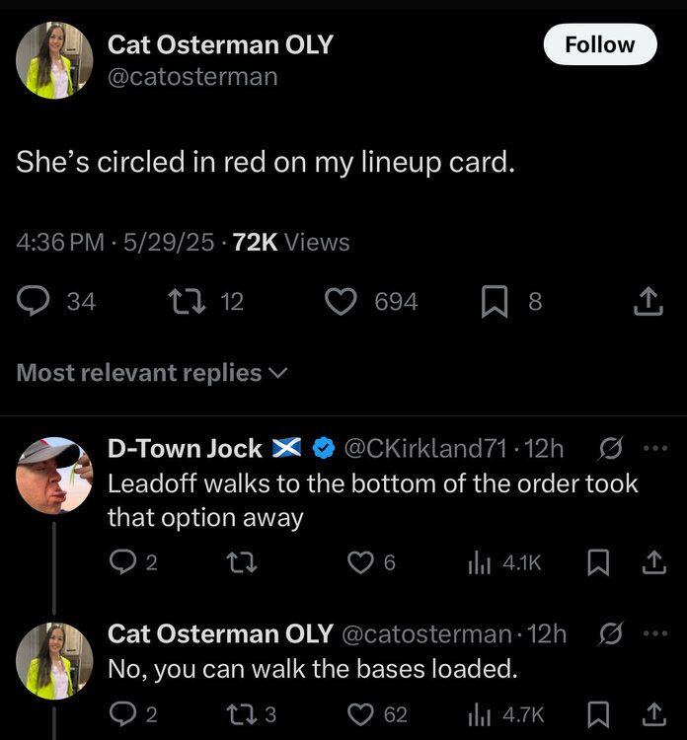
Task: Open more options on D-Town Jock's reply
Action: (x=654, y=448)
